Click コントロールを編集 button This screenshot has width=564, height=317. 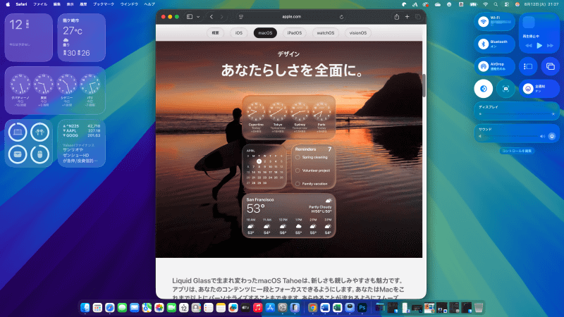coord(517,151)
